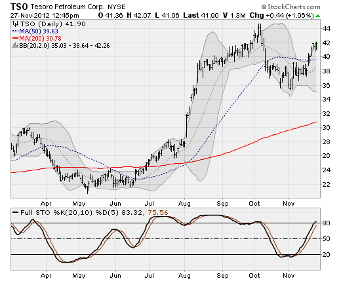The width and height of the screenshot is (341, 281).
Task: Click the 50 level label on stochastic axis
Action: click(326, 238)
